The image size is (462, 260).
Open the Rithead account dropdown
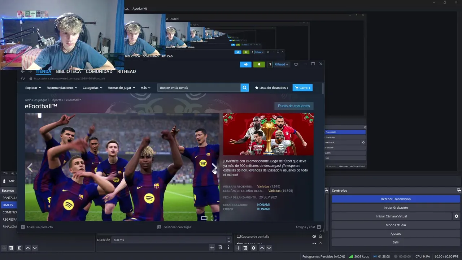click(x=281, y=65)
